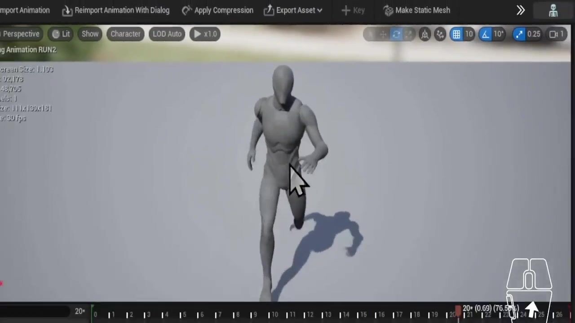Click the Make Static Mesh button
575x323 pixels.
416,10
